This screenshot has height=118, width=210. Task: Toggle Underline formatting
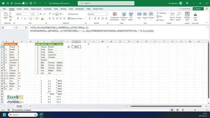[x=25, y=18]
